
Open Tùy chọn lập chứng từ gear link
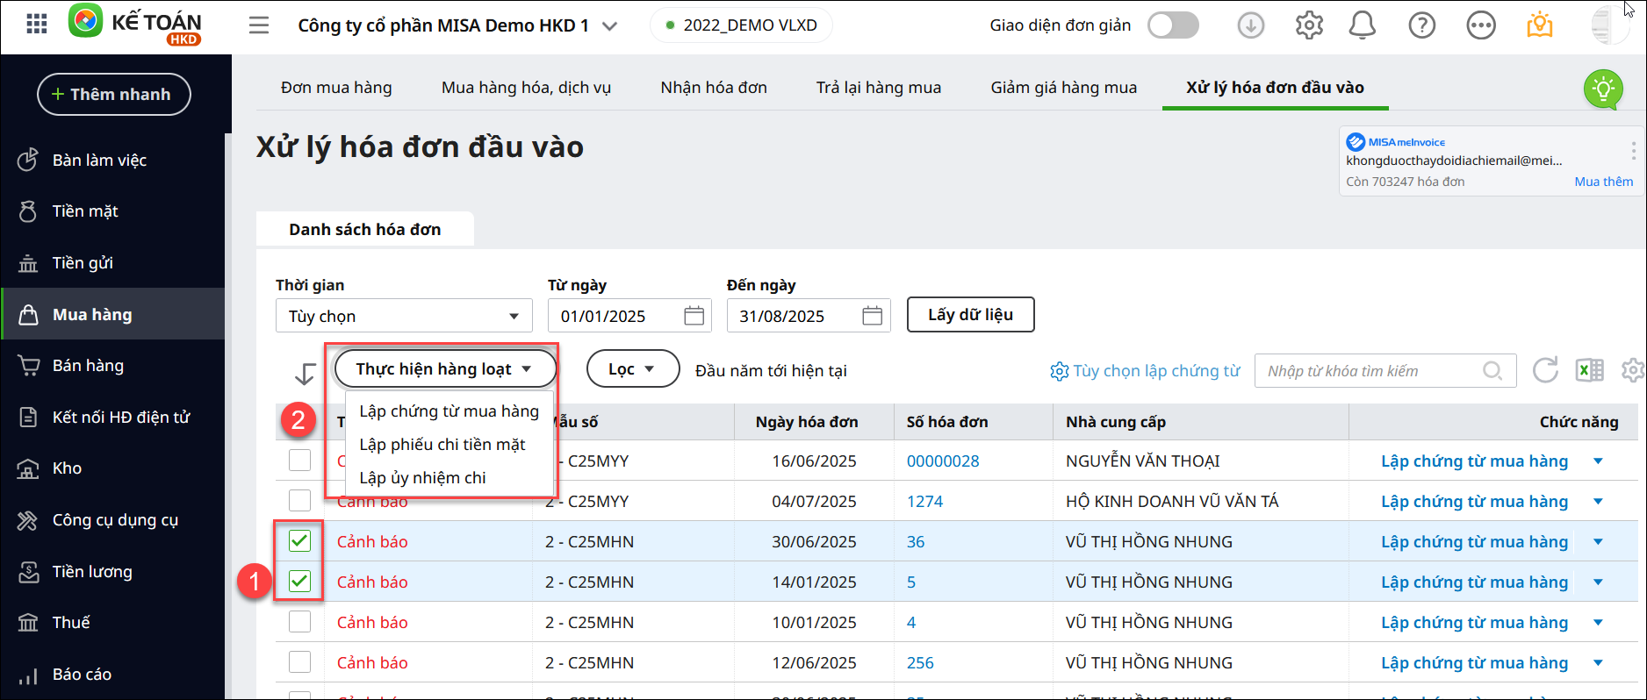1145,371
